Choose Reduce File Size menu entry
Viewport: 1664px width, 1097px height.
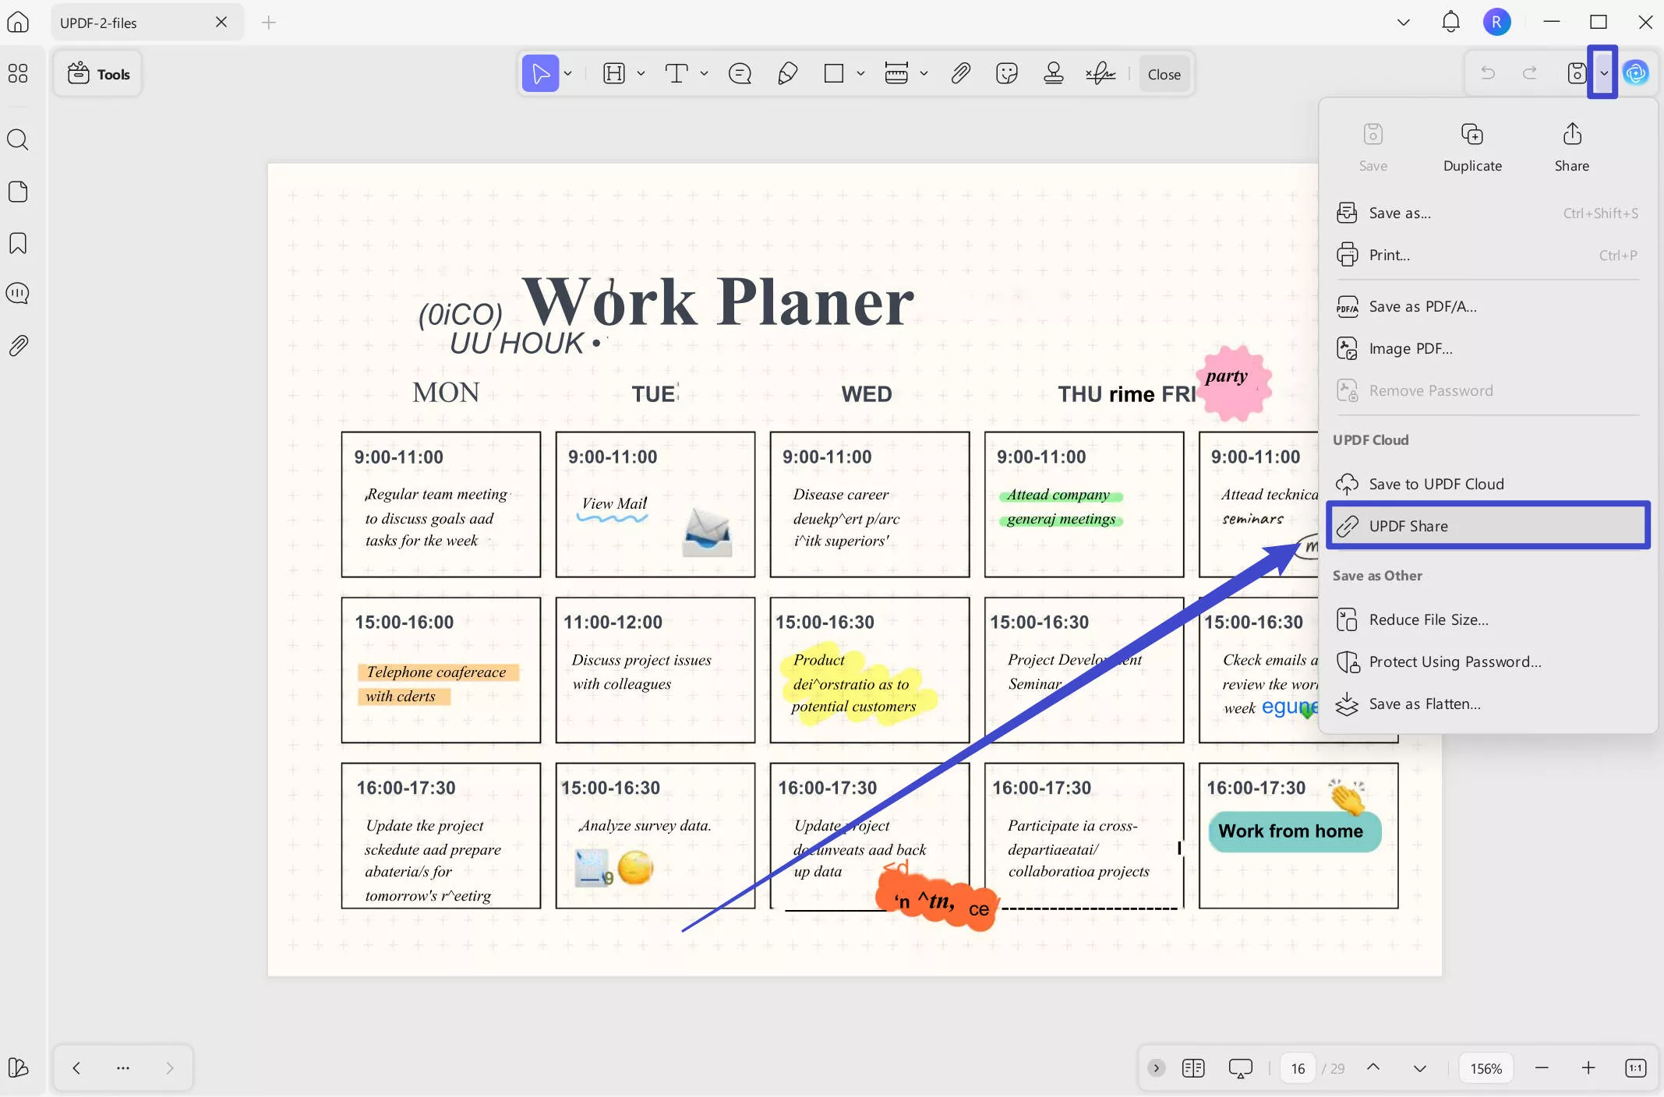coord(1428,619)
